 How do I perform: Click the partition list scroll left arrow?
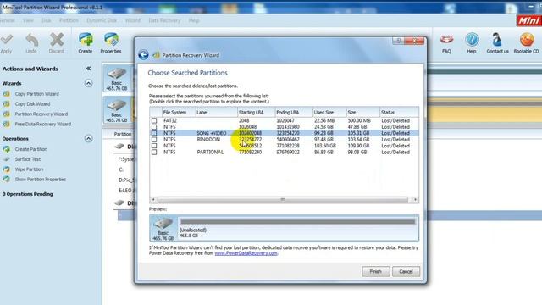pyautogui.click(x=153, y=200)
